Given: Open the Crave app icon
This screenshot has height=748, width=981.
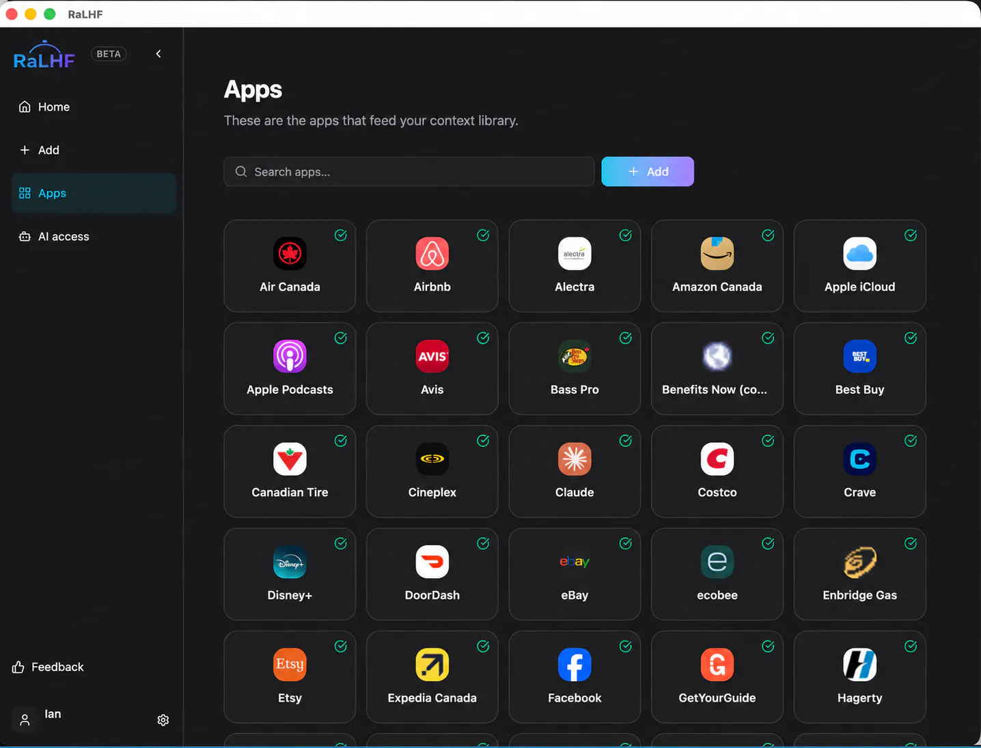Looking at the screenshot, I should [x=859, y=459].
